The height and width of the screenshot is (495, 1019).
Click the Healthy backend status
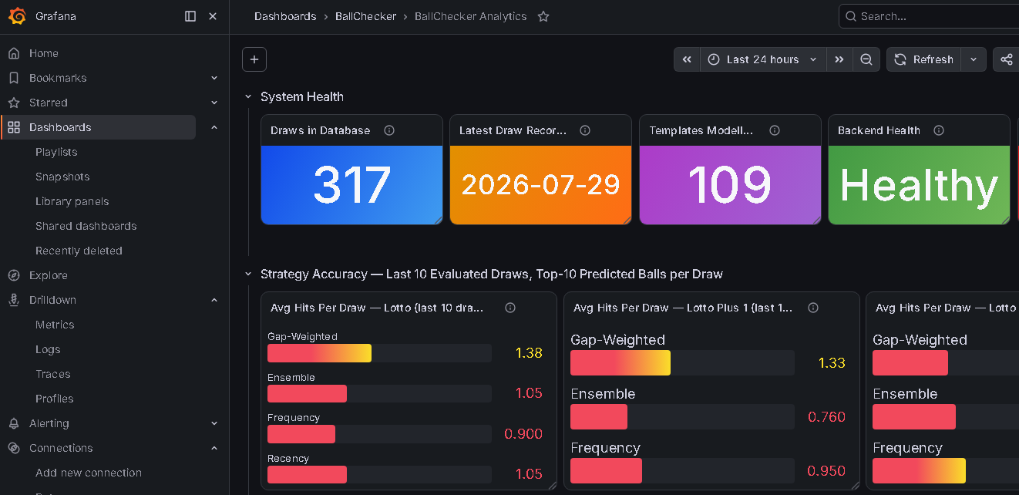[919, 185]
